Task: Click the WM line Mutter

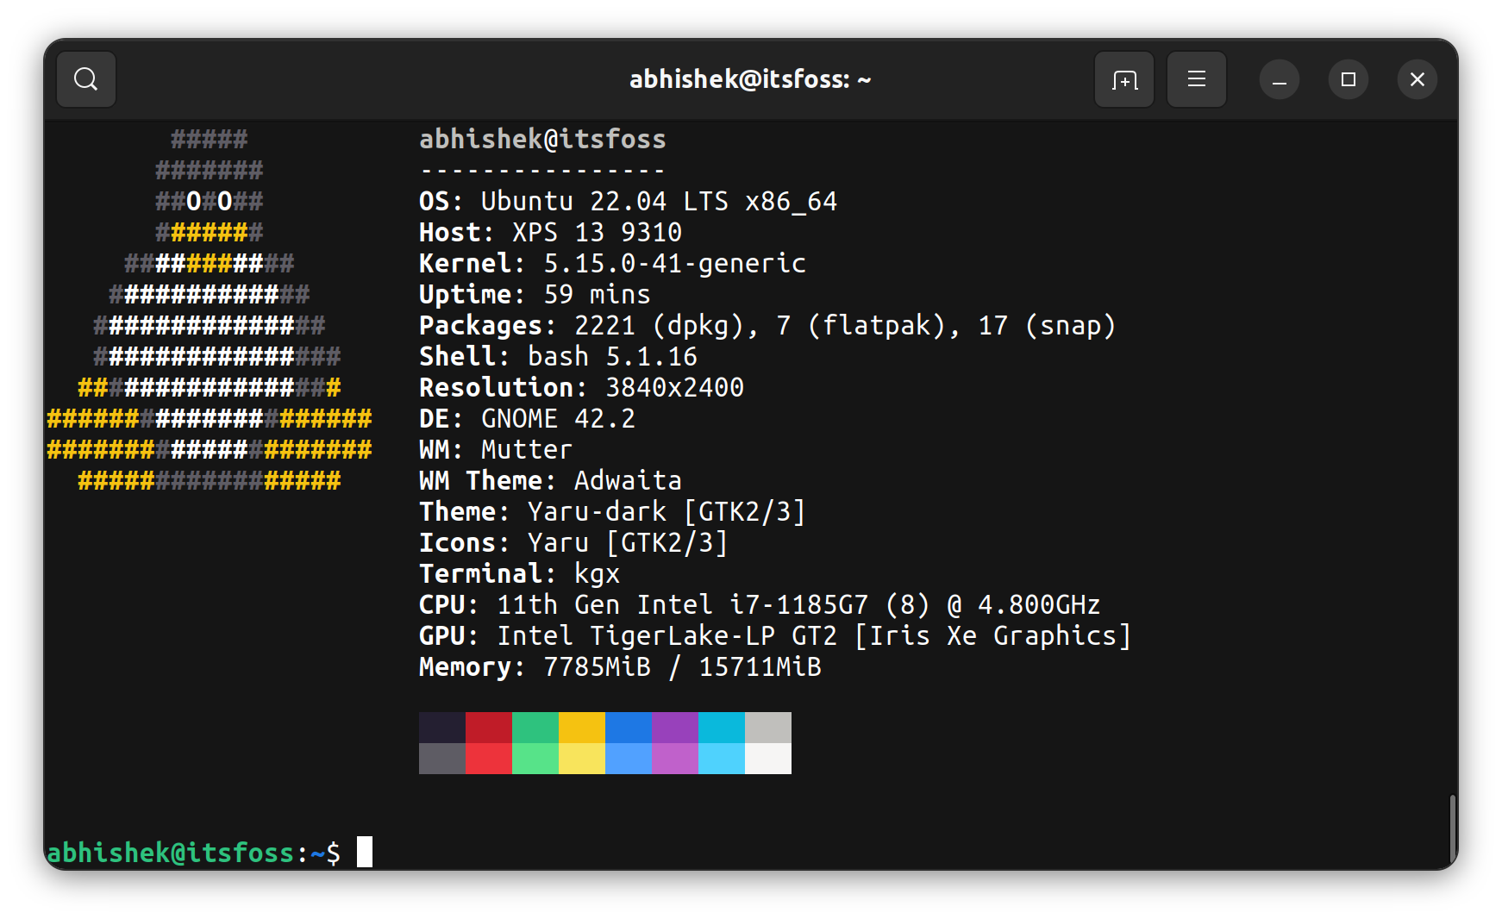Action: 496,449
